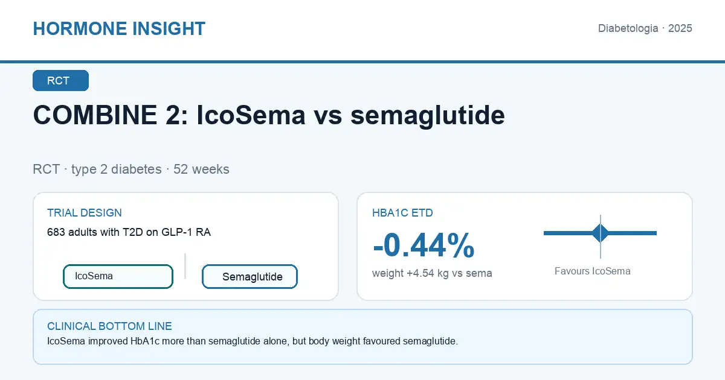Click the weight +4.54 kg vs sema text
The height and width of the screenshot is (380, 725).
tap(432, 273)
